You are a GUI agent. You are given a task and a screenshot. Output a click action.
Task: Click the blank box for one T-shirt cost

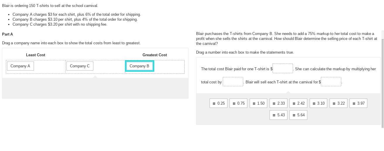tap(282, 69)
